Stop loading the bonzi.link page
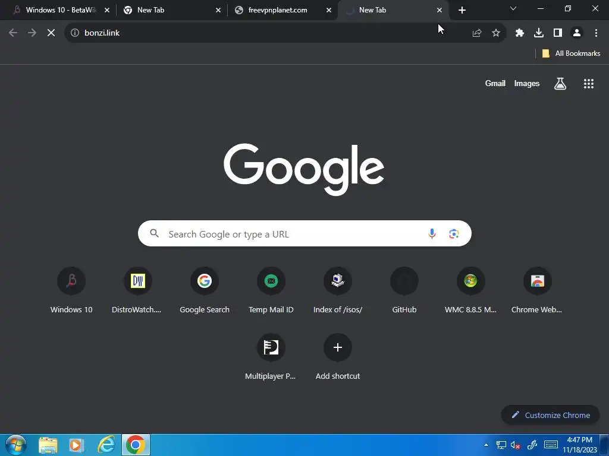This screenshot has height=456, width=609. (51, 33)
